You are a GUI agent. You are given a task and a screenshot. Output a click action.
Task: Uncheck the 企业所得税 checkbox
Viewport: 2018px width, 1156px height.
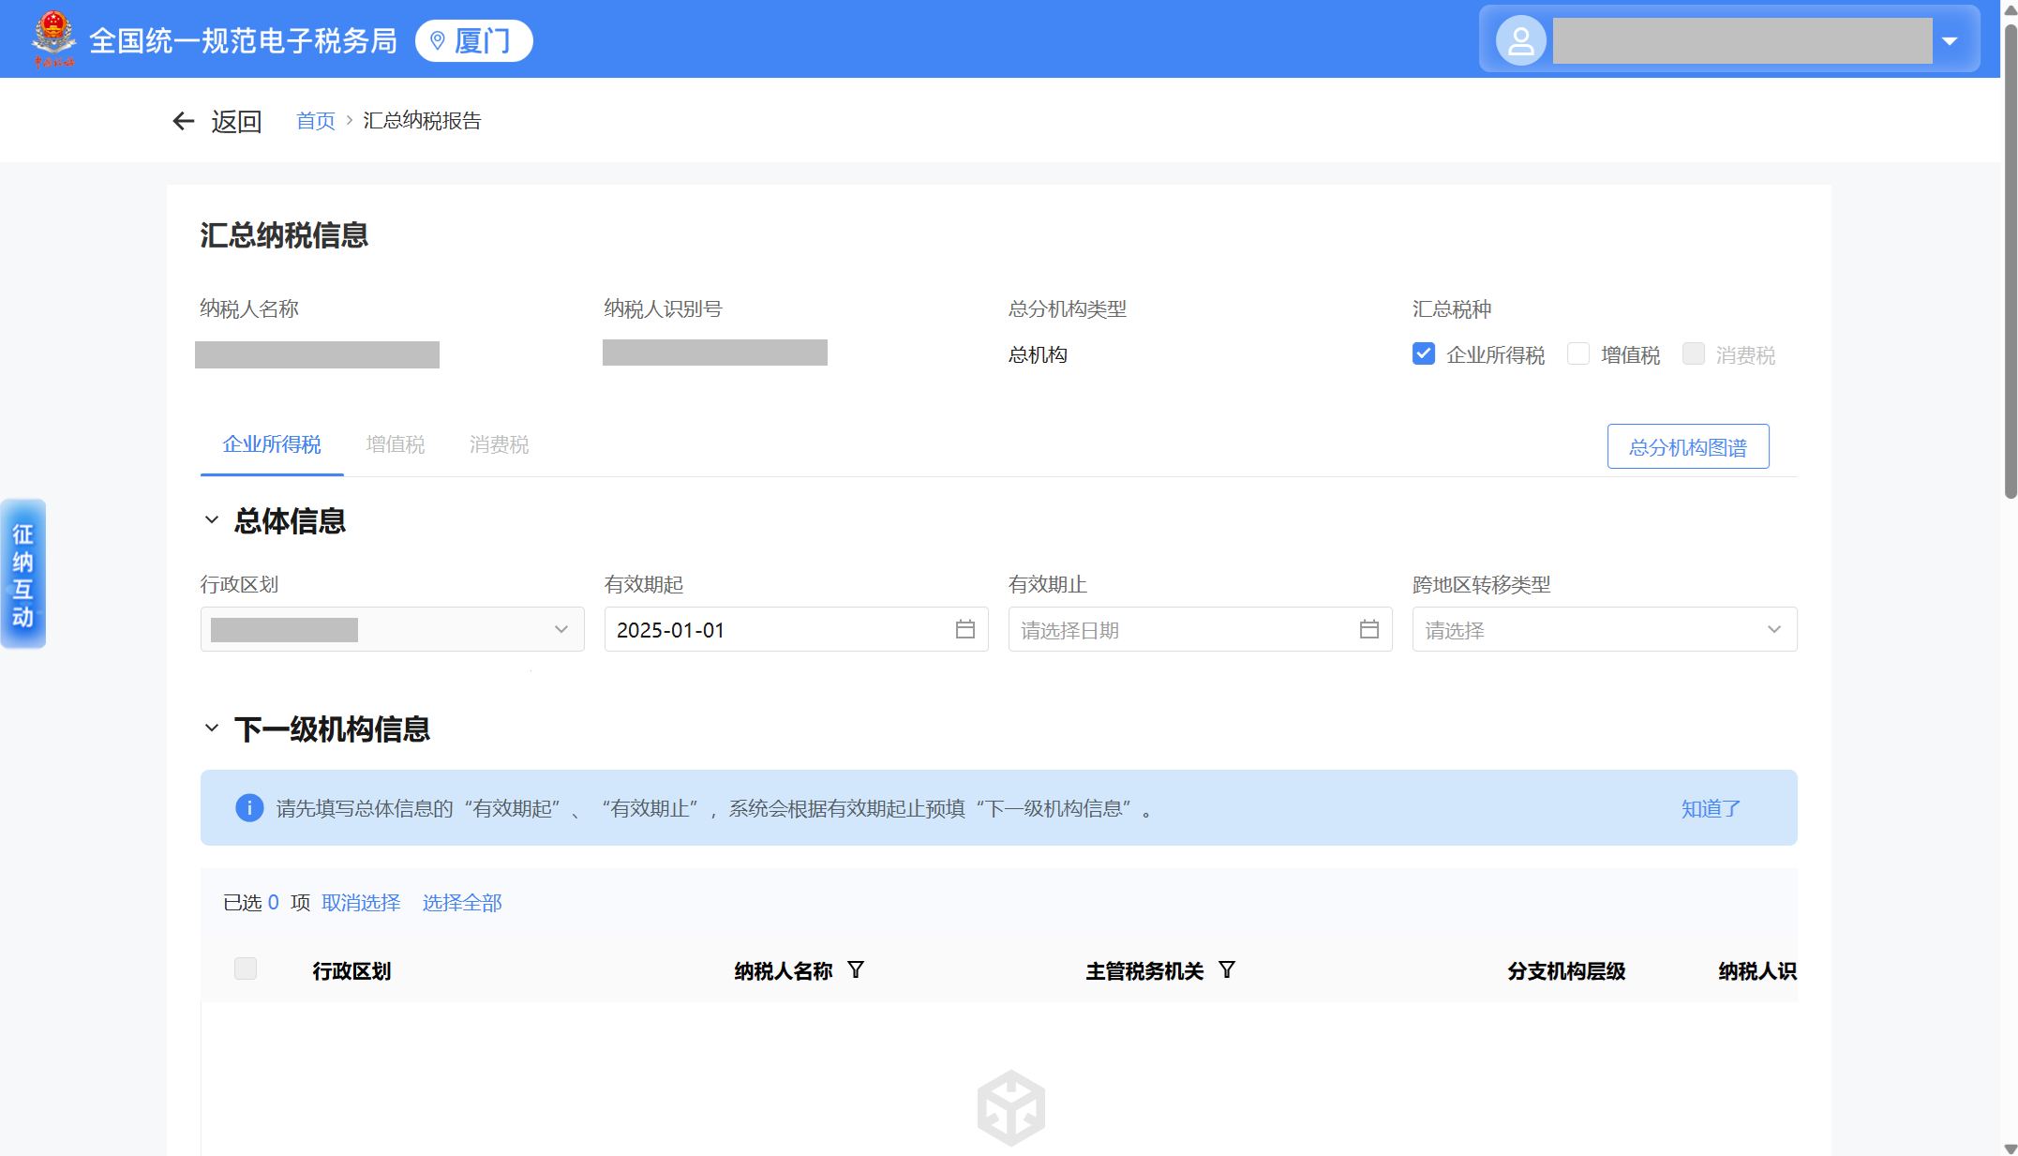pos(1423,353)
